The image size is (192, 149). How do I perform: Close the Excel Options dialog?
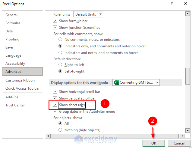(185, 4)
